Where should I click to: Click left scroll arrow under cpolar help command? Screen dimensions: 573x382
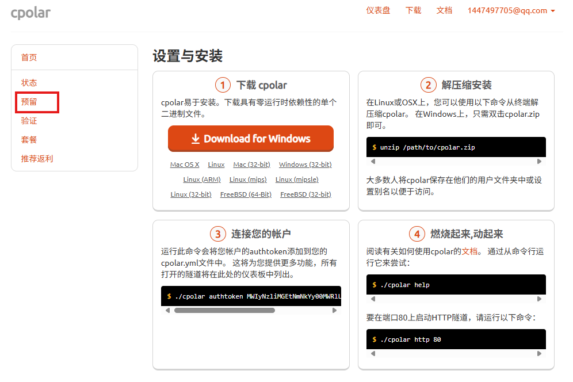coord(373,299)
